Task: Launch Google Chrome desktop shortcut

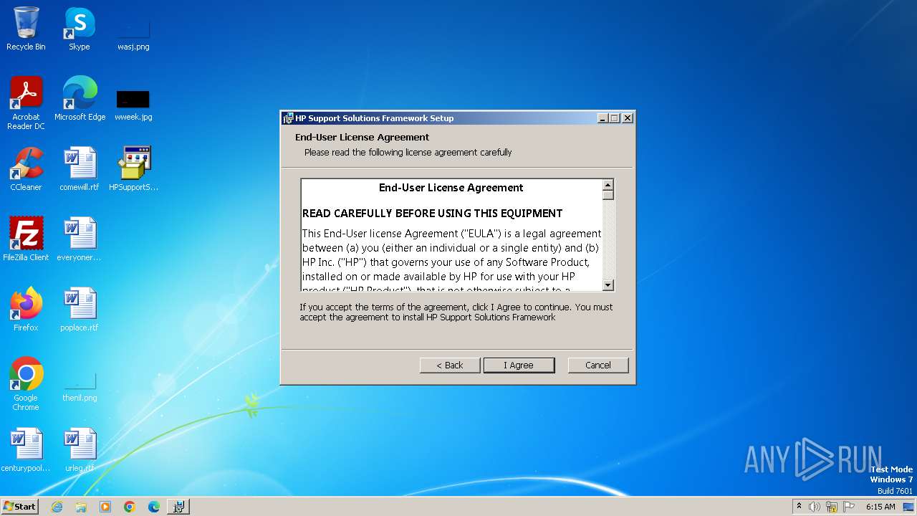Action: (26, 383)
